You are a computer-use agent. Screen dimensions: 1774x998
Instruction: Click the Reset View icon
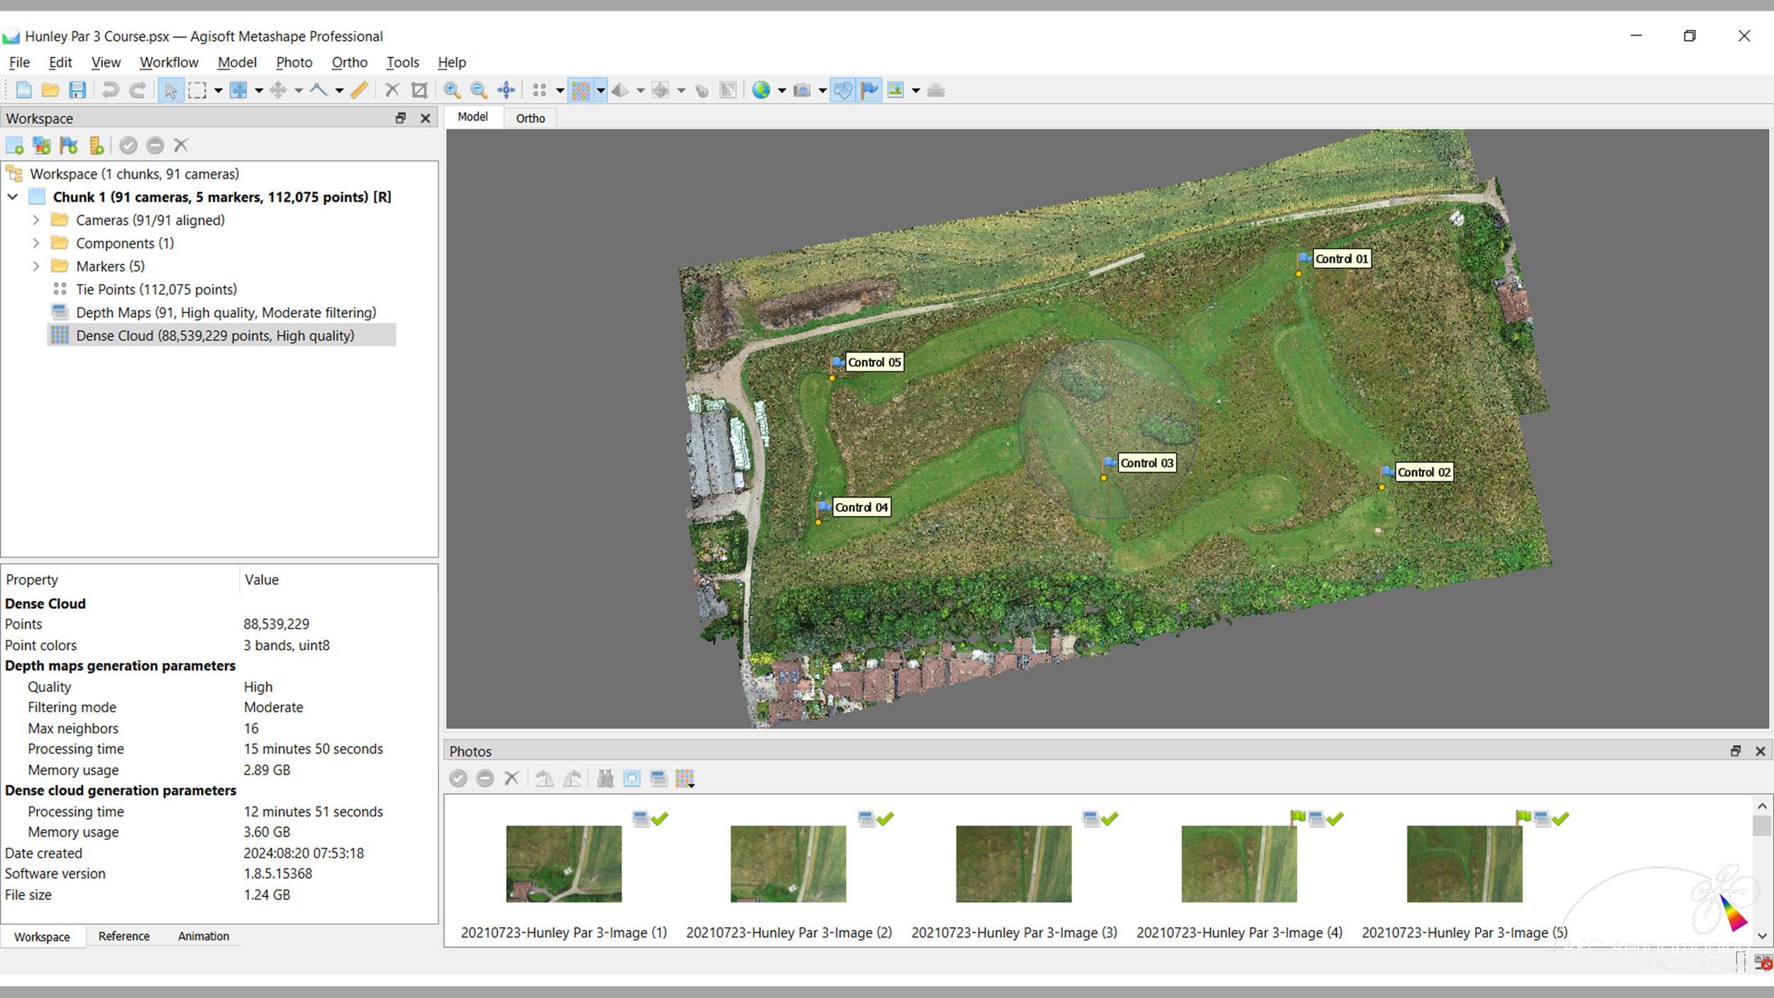[506, 90]
